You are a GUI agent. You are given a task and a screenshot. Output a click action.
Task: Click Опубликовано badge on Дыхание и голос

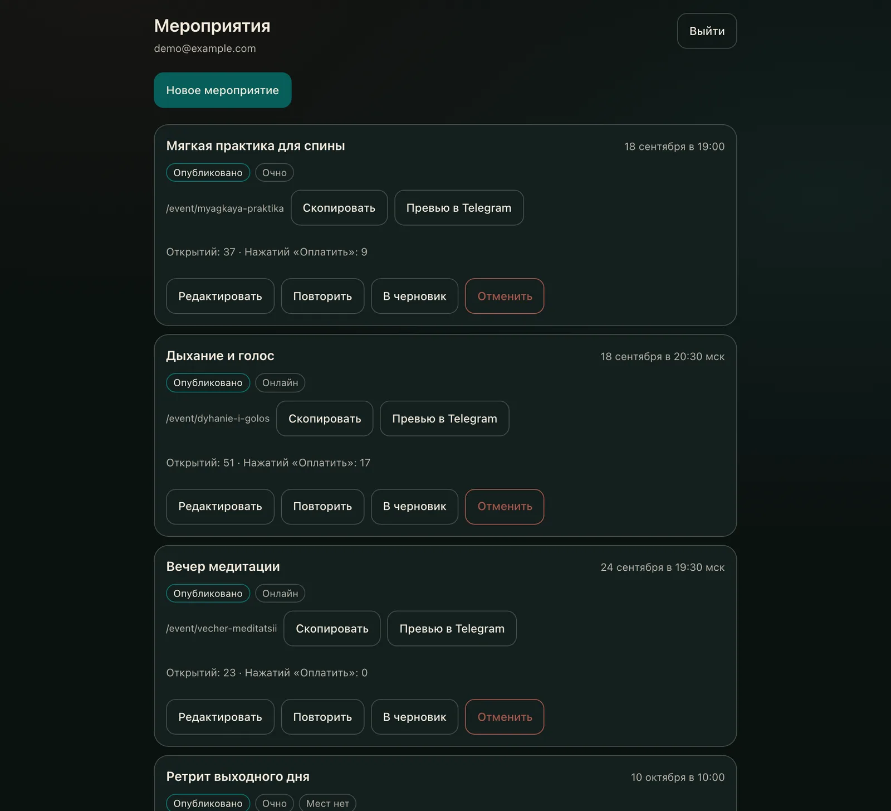coord(208,383)
